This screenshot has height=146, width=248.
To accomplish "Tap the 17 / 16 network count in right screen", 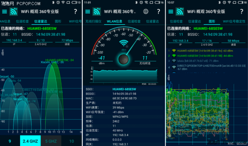I will [x=207, y=41].
